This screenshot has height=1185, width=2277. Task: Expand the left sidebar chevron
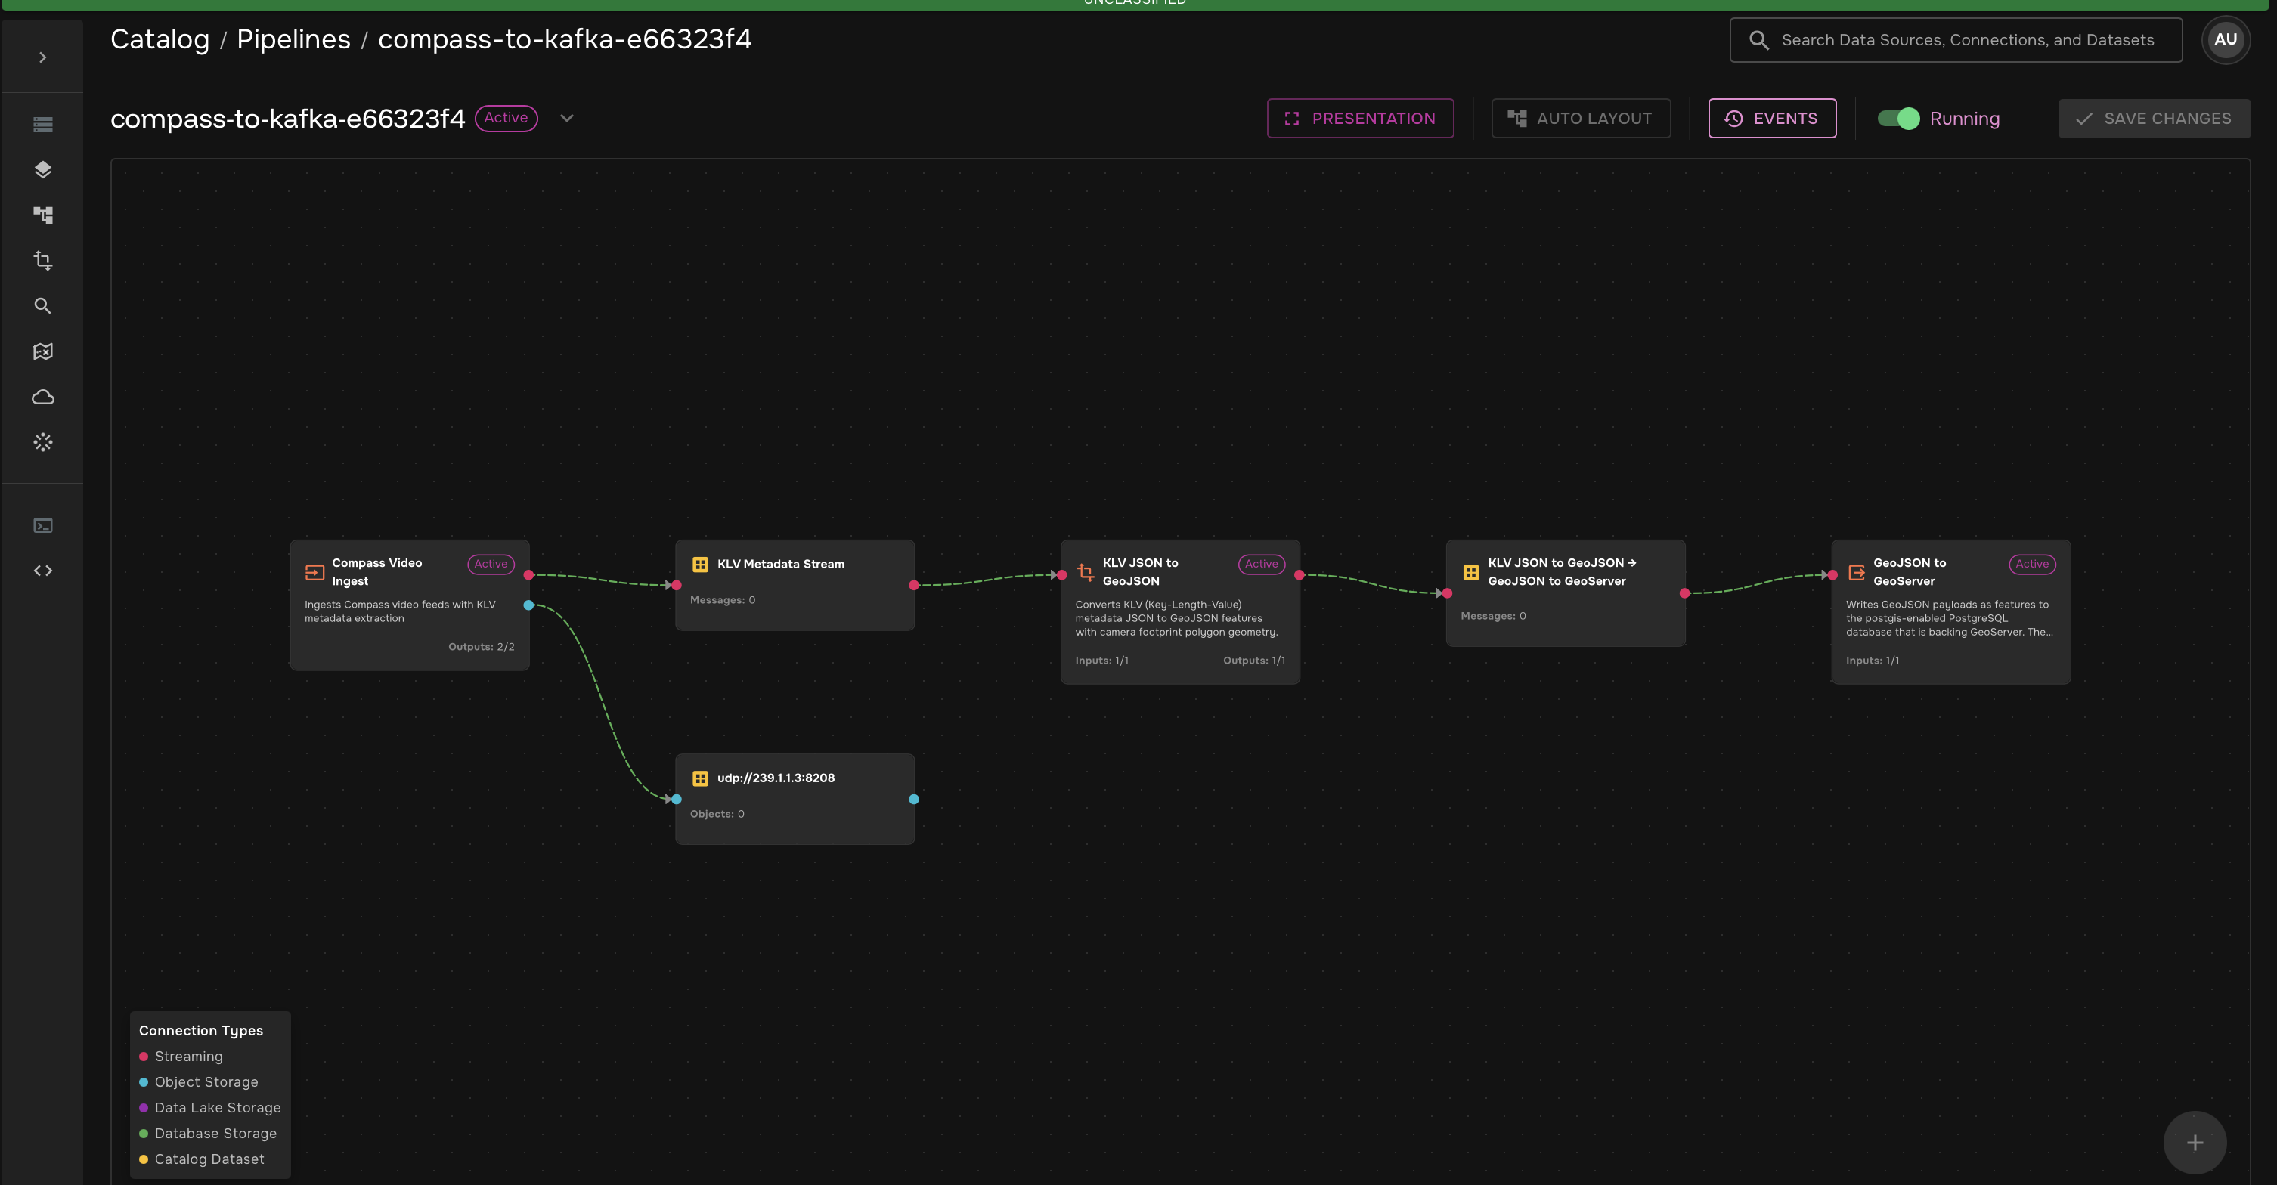pyautogui.click(x=42, y=57)
